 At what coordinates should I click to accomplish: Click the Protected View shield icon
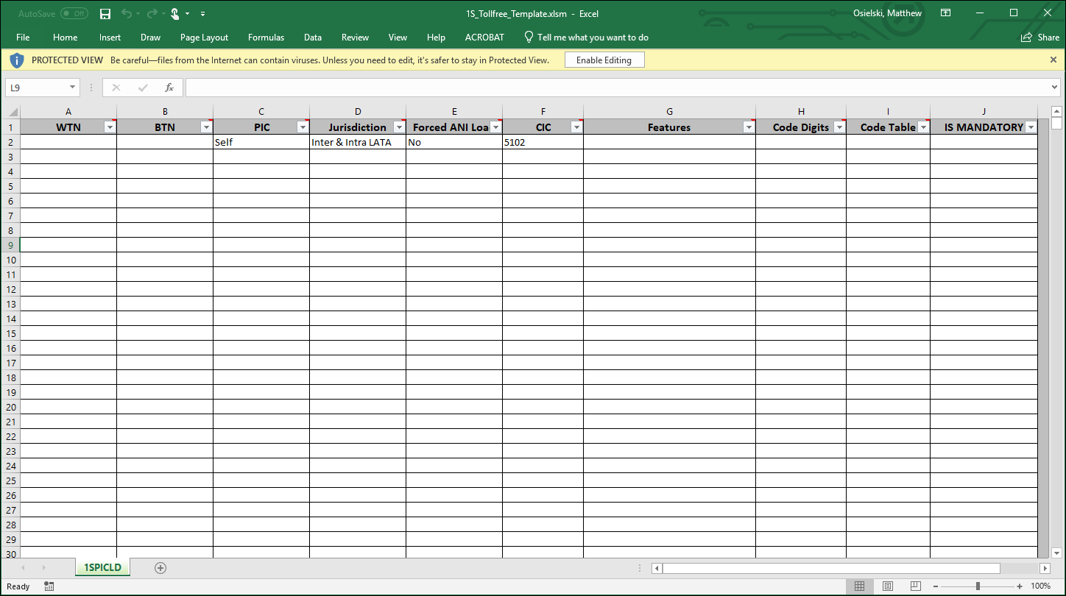pyautogui.click(x=17, y=60)
